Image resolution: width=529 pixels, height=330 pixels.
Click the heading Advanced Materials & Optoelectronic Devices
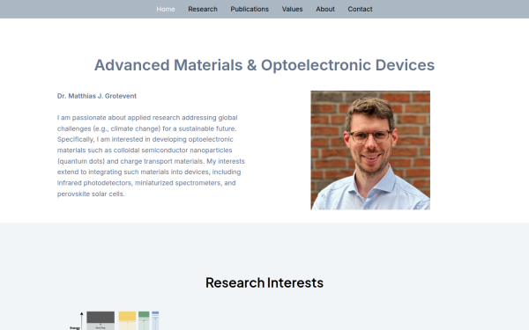point(264,65)
